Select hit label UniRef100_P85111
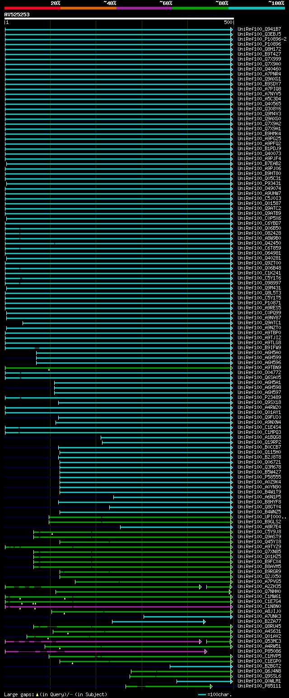 click(259, 686)
